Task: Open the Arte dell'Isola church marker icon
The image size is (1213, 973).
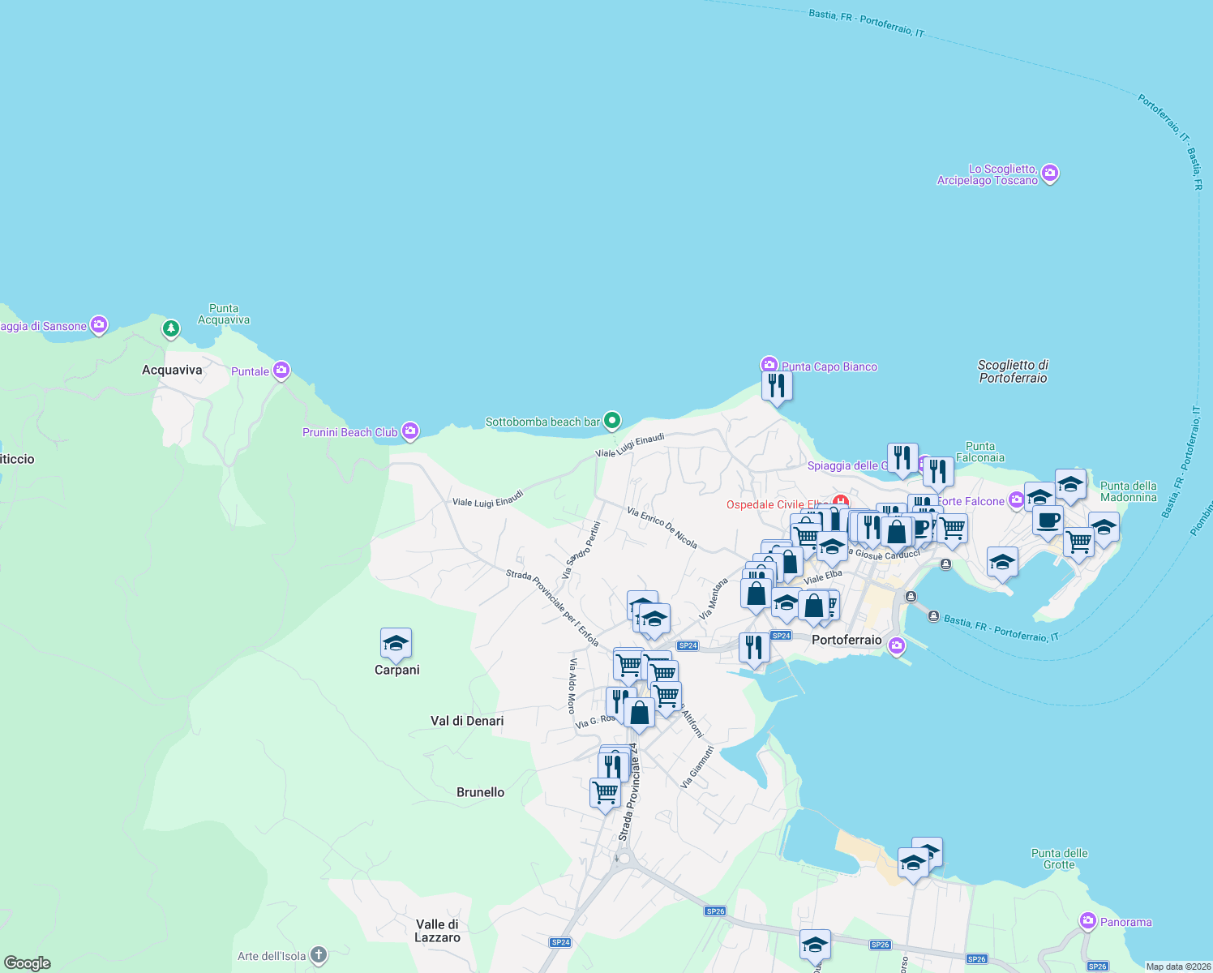Action: tap(319, 955)
